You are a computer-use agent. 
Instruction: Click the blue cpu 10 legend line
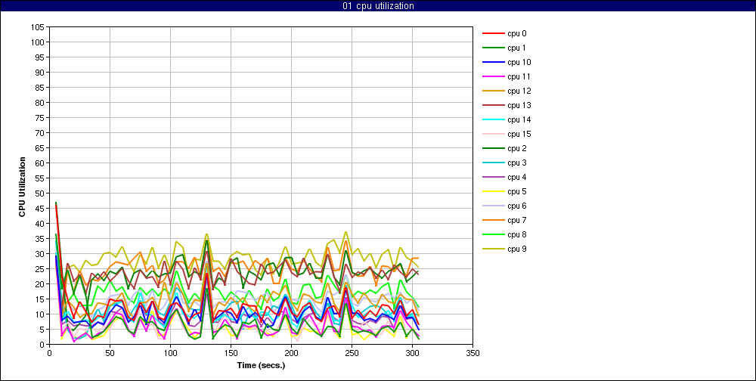pos(494,62)
